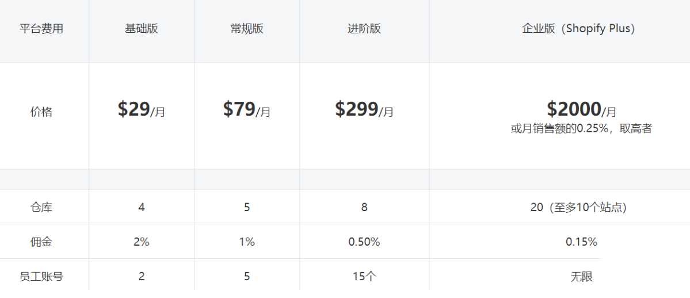Select the 常规版 column header

[x=247, y=29]
